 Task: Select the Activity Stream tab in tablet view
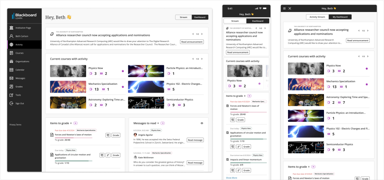tap(317, 17)
